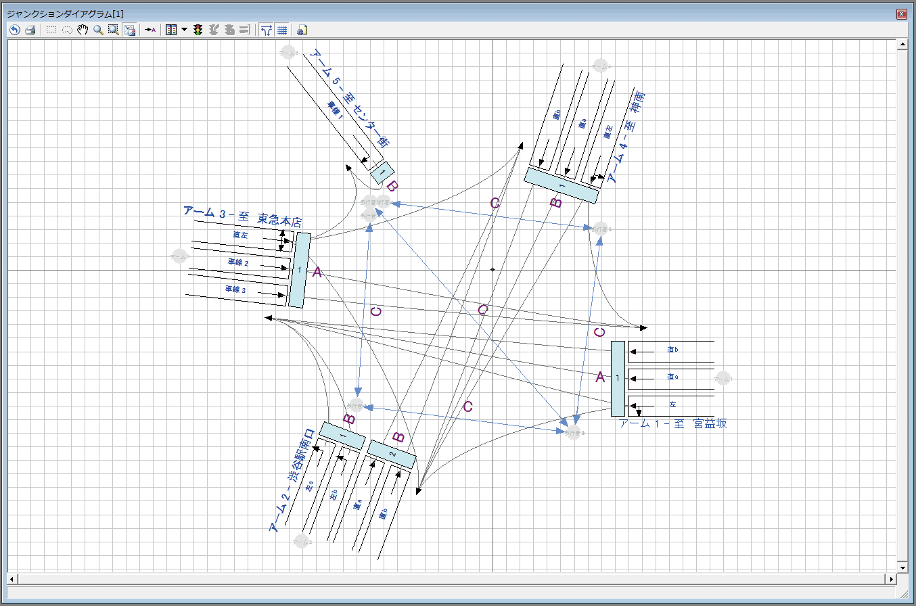Open the dropdown arrow beside the columns icon

coord(184,30)
